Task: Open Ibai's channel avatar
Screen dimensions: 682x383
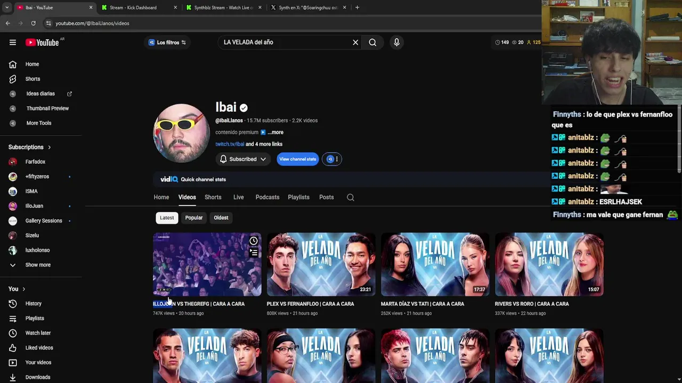Action: tap(182, 133)
